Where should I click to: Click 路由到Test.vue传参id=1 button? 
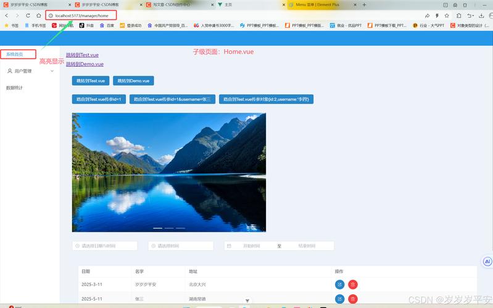point(99,99)
